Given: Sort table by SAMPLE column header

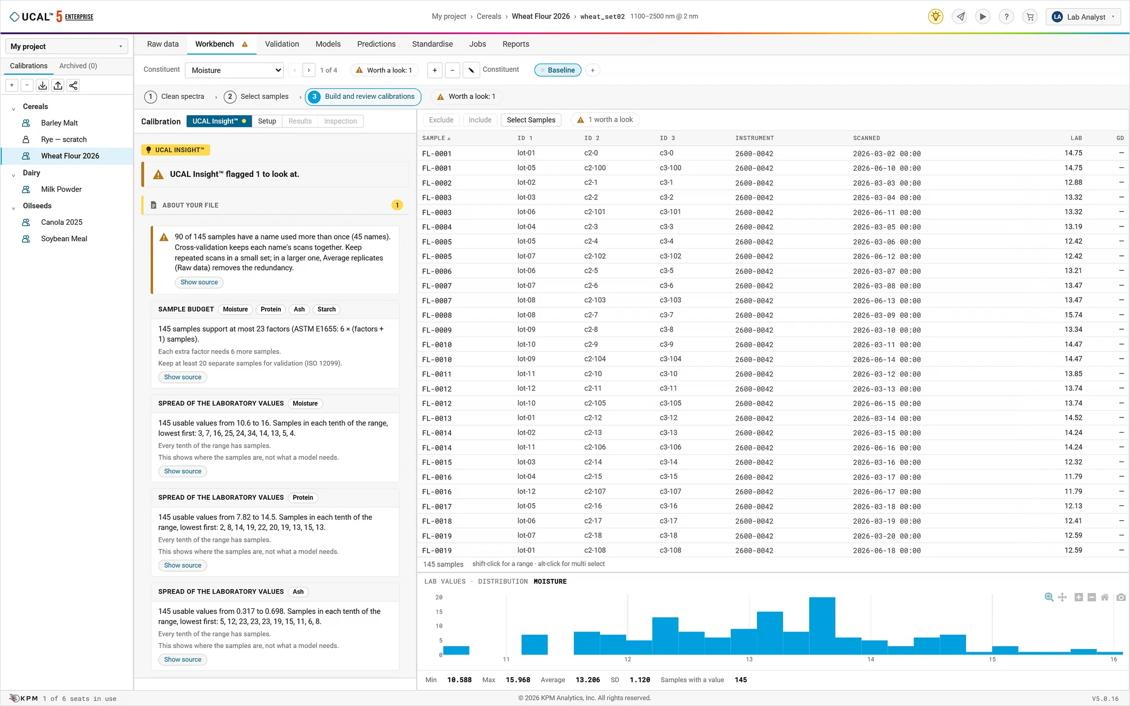Looking at the screenshot, I should [x=436, y=138].
